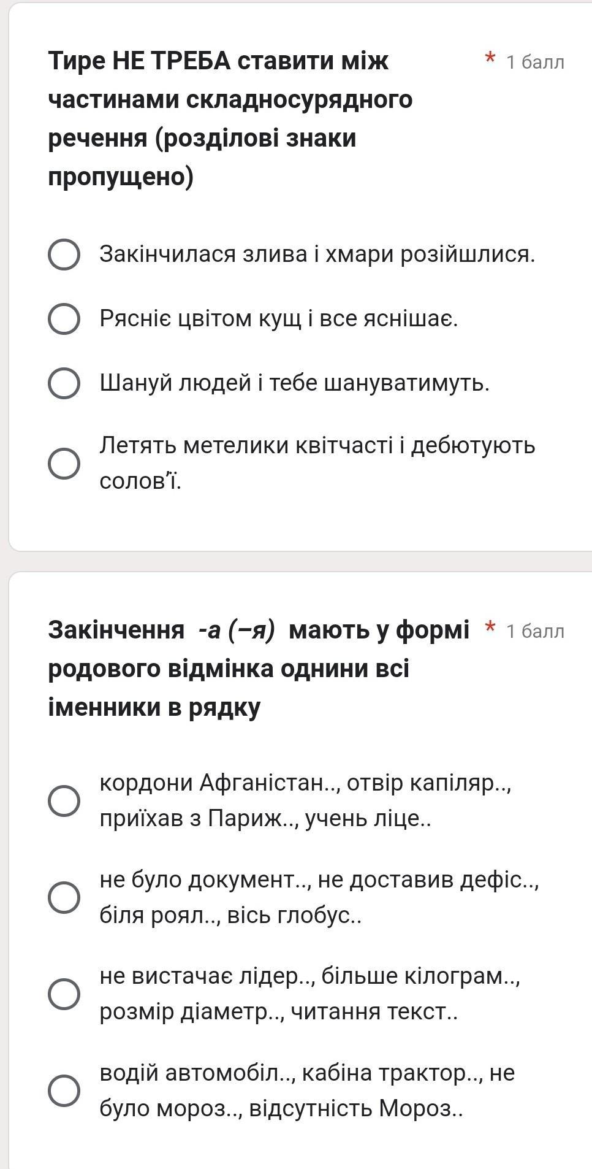Click question heading 'Закінчення -а (-я) мають у формі'
This screenshot has width=592, height=1169.
tap(259, 668)
